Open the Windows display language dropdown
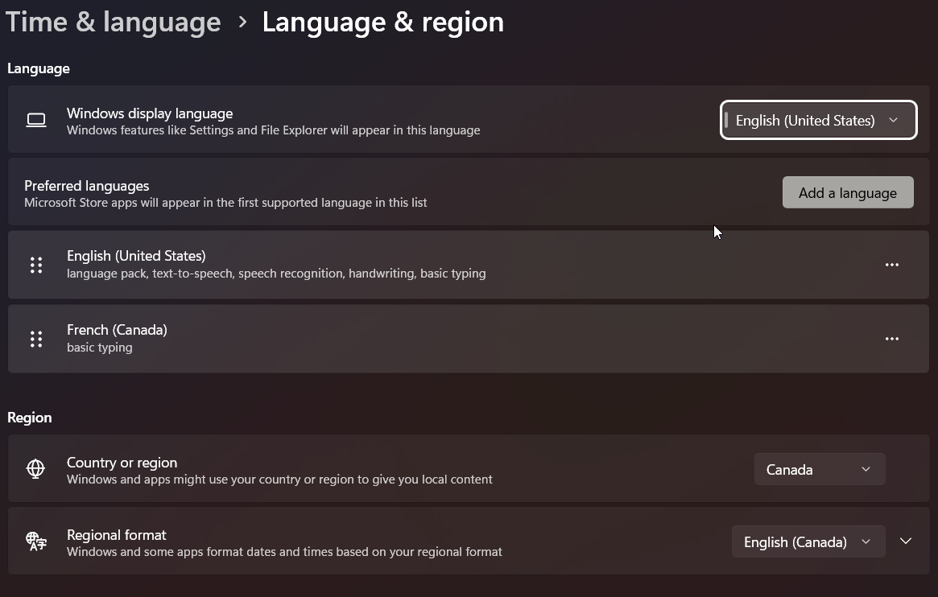Image resolution: width=938 pixels, height=597 pixels. click(x=818, y=119)
